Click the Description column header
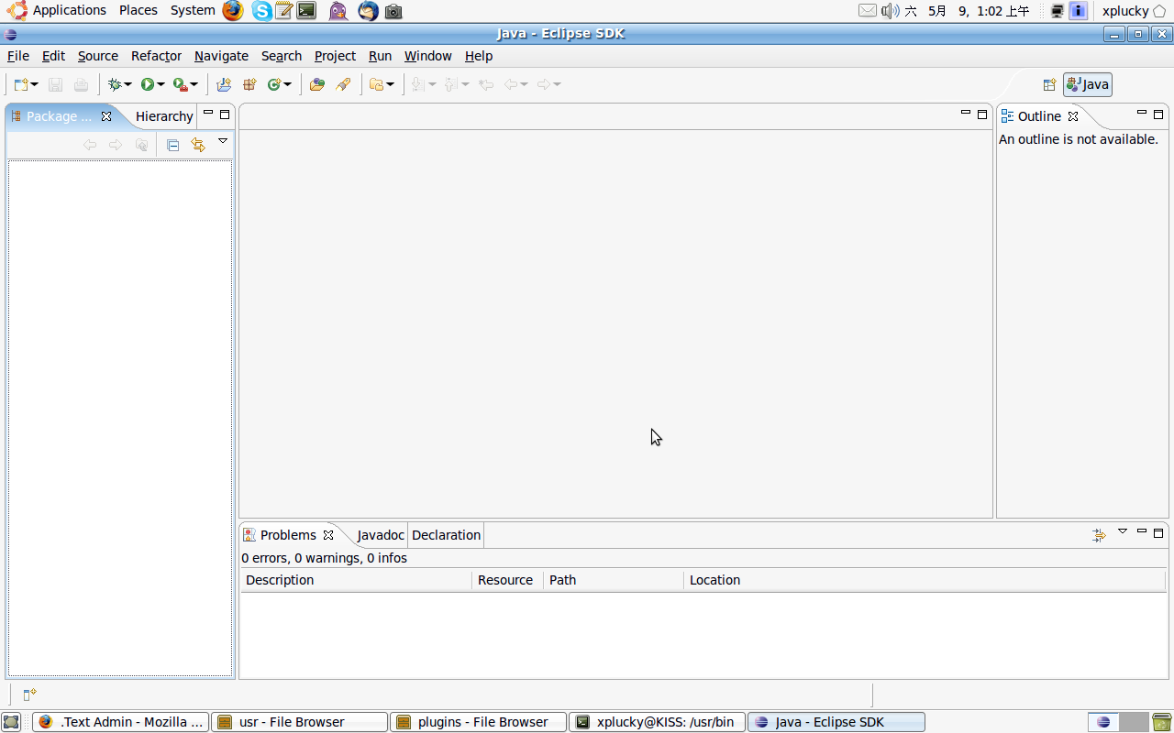 pos(357,580)
